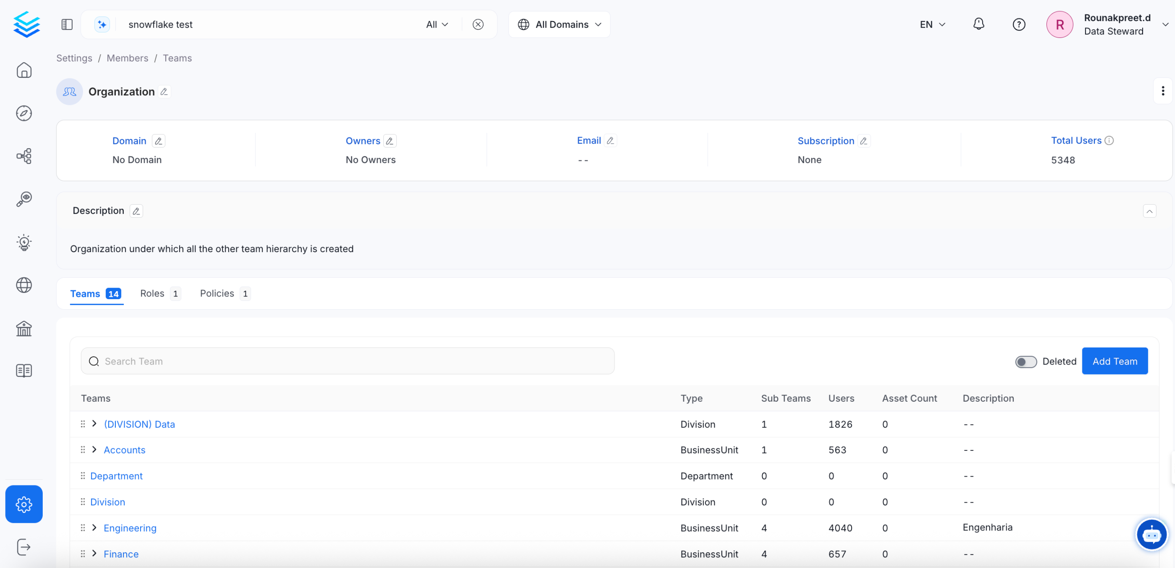This screenshot has width=1175, height=568.
Task: Open the Governance building icon in sidebar
Action: pyautogui.click(x=24, y=328)
